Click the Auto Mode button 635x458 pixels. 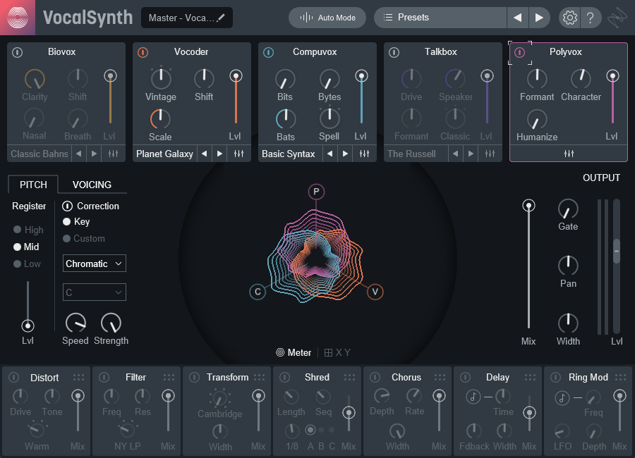[x=327, y=18]
